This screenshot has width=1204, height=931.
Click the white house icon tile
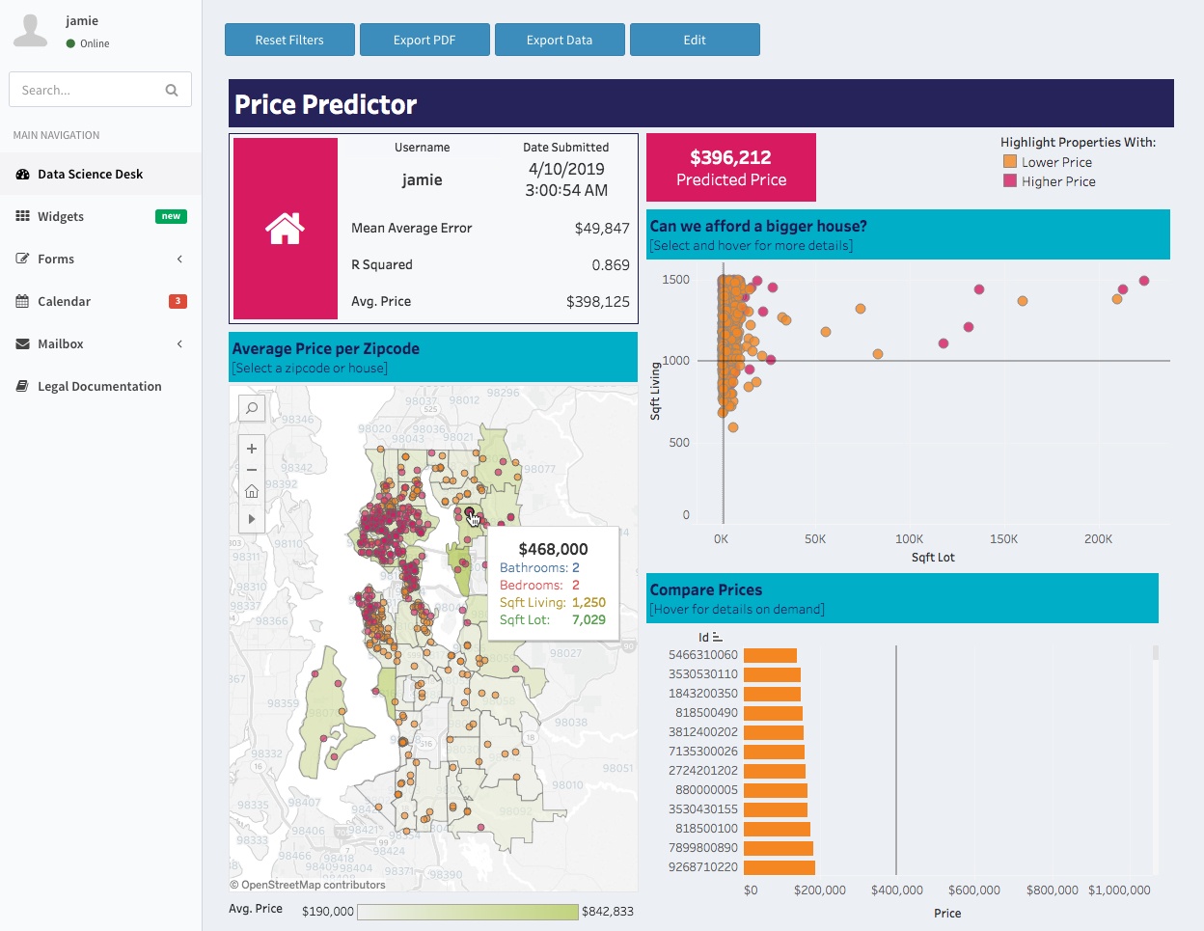point(286,229)
